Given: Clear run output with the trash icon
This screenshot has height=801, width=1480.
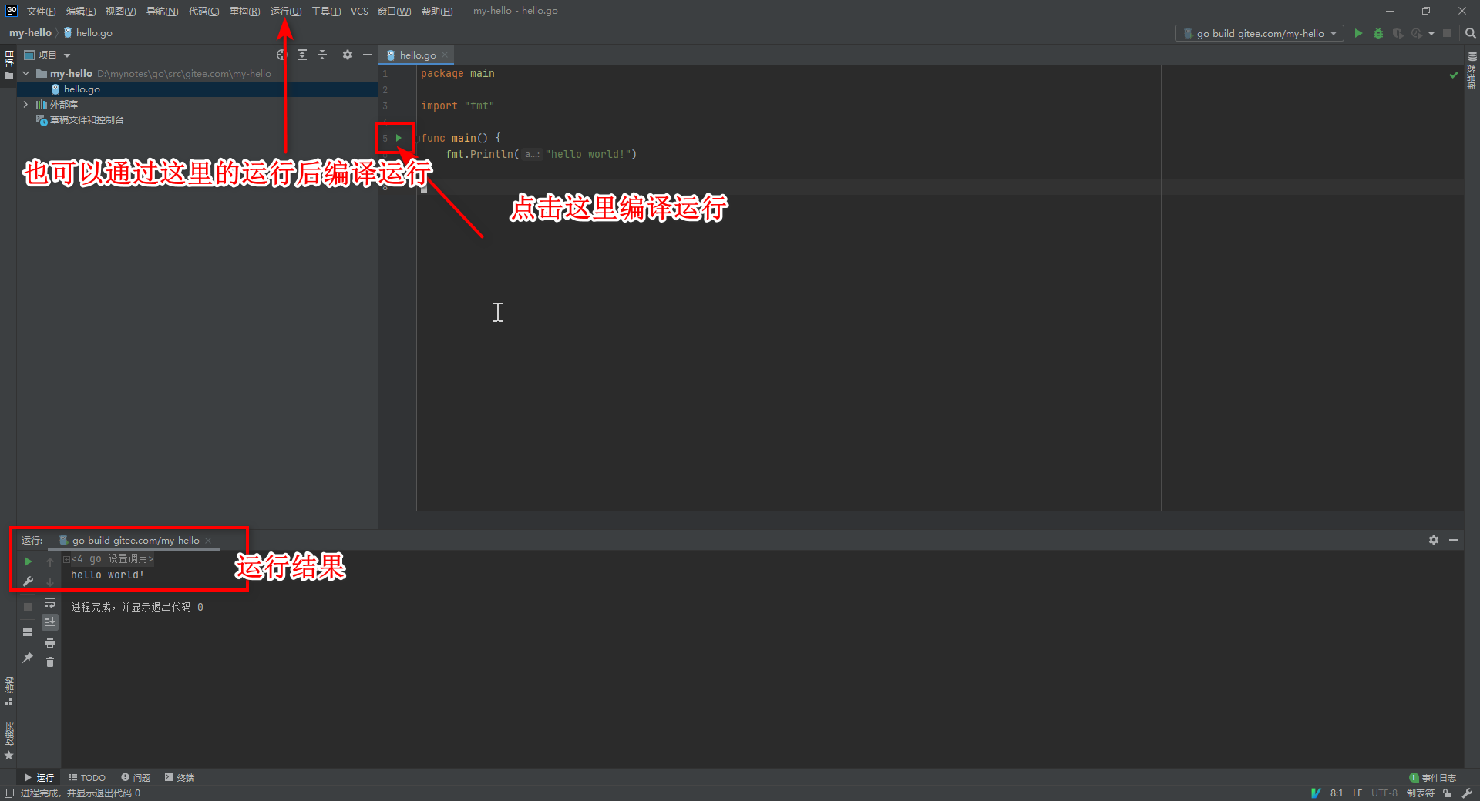Looking at the screenshot, I should tap(50, 662).
